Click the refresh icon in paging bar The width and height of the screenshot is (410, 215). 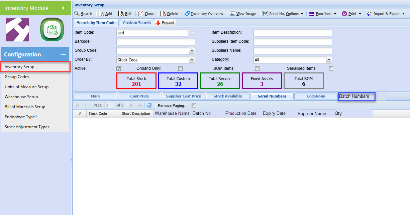(x=150, y=105)
